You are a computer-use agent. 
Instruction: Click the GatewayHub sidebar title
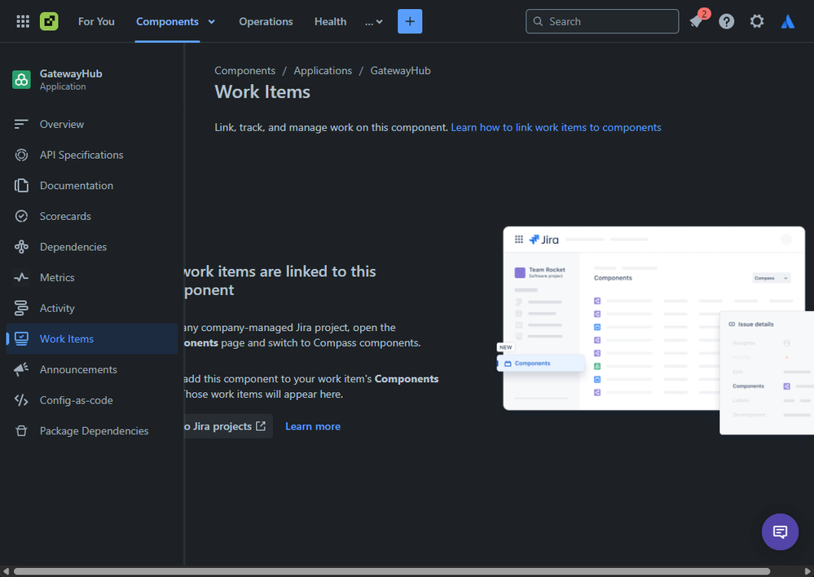pyautogui.click(x=71, y=73)
